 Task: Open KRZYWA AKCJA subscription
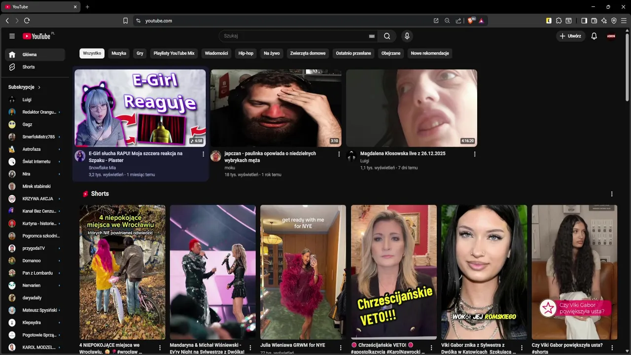pyautogui.click(x=35, y=199)
